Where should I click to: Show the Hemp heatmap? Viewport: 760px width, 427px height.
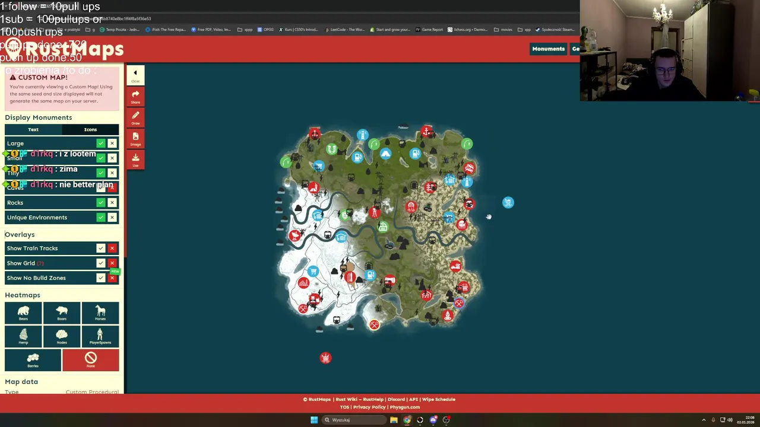click(x=23, y=336)
